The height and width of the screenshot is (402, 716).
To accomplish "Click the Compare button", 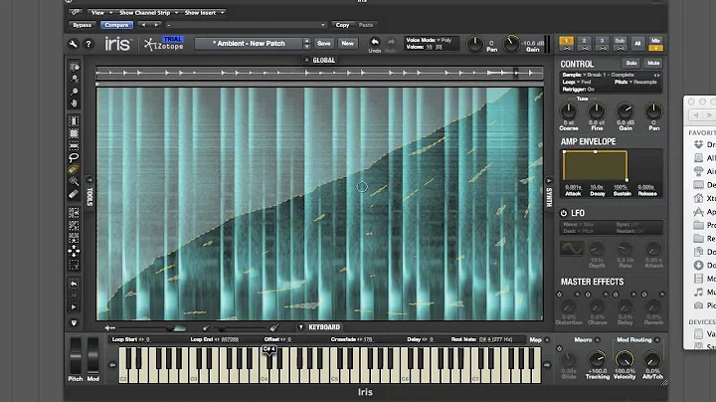I will click(116, 25).
